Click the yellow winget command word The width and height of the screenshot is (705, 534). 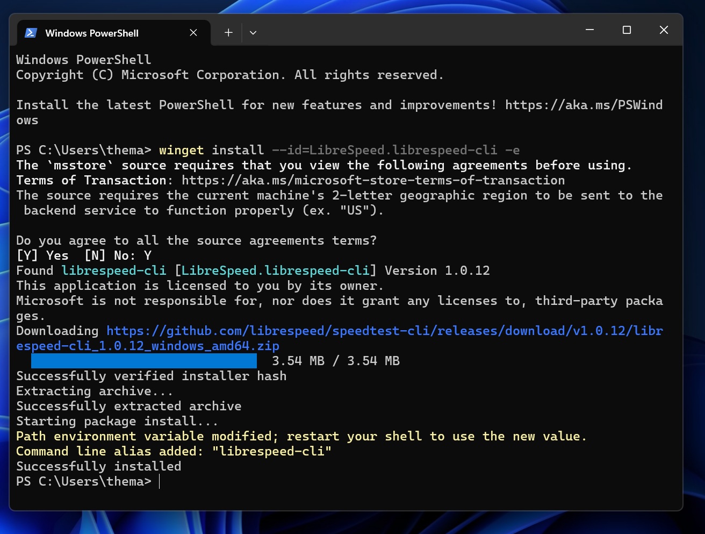click(181, 150)
